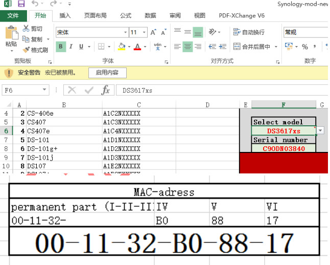Switch to the 数据 ribbon tab

150,15
